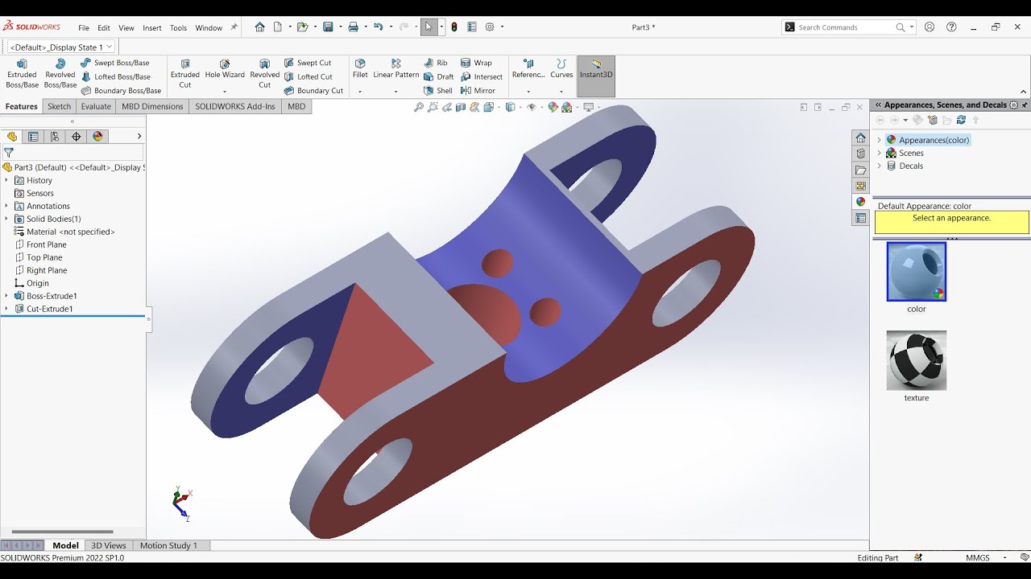This screenshot has height=579, width=1031.
Task: Click the Search Commands field
Action: [x=849, y=27]
